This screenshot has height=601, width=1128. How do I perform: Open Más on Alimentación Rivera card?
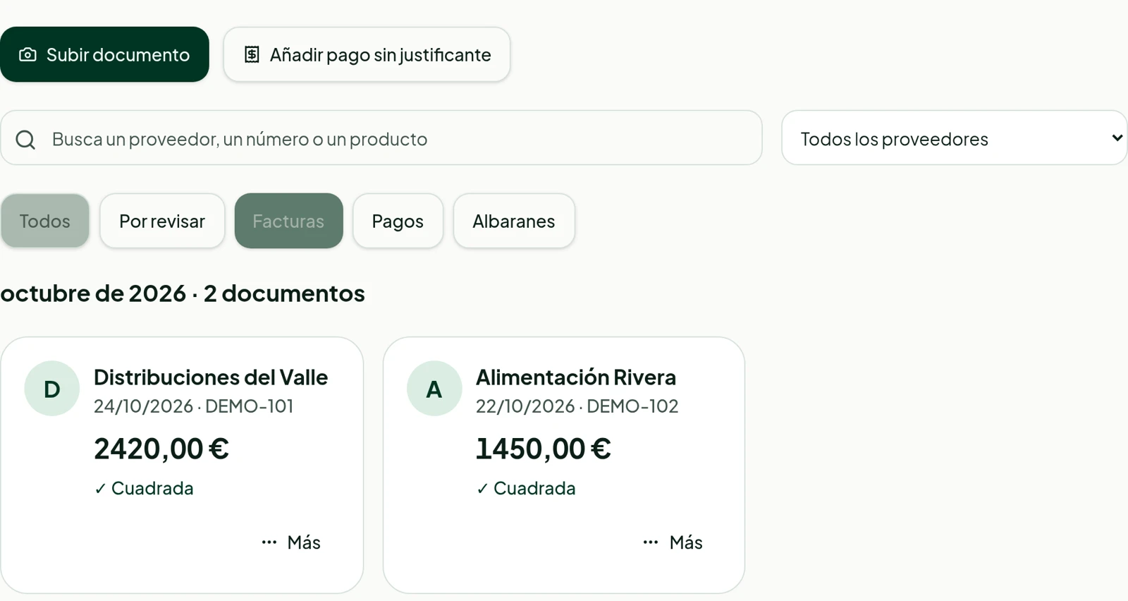[x=673, y=542]
